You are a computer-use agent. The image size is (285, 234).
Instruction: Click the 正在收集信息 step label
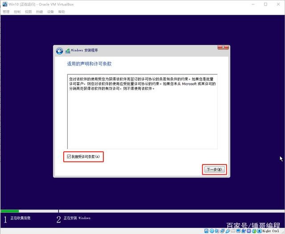coord(20,218)
